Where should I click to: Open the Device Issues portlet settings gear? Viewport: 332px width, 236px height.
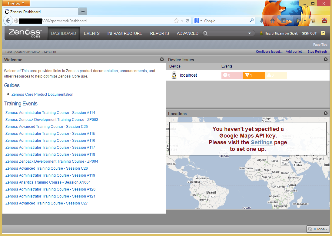point(326,59)
